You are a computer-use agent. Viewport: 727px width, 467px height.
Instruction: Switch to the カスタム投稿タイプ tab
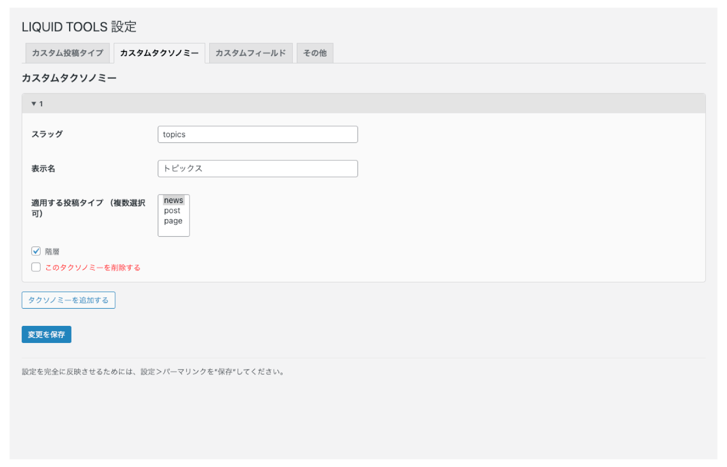pos(68,53)
